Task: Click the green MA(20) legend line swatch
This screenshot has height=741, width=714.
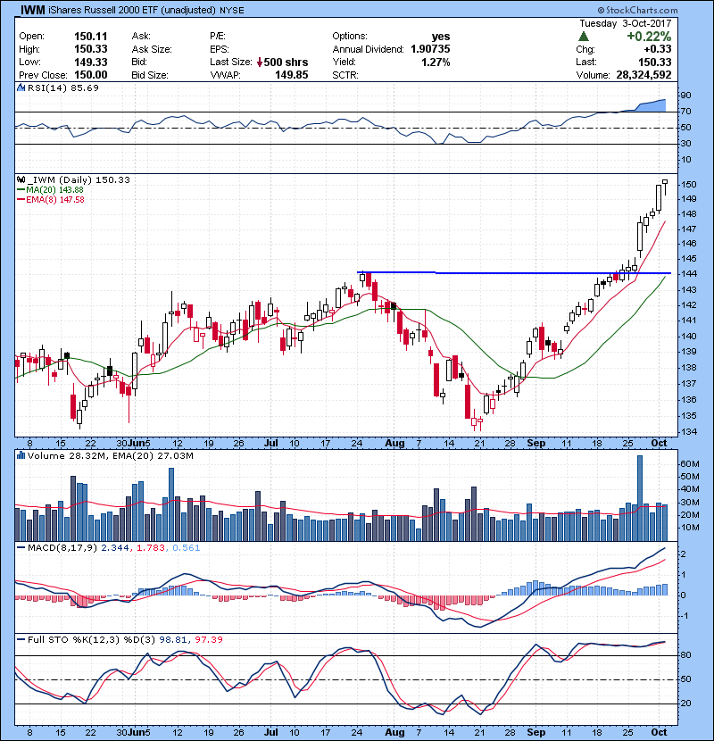Action: 21,189
